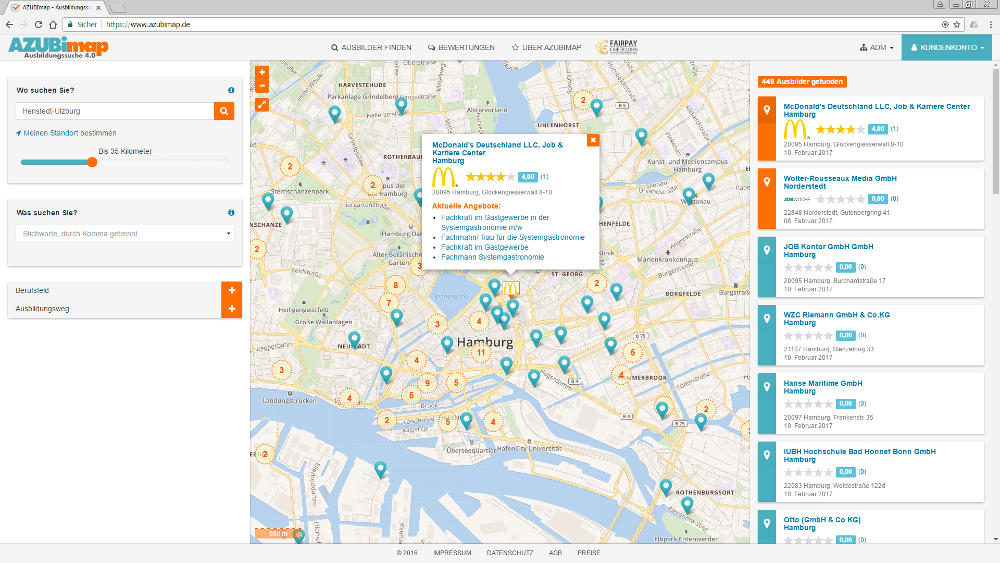
Task: Click the FairPay Fairer Lohn logo
Action: [x=617, y=47]
